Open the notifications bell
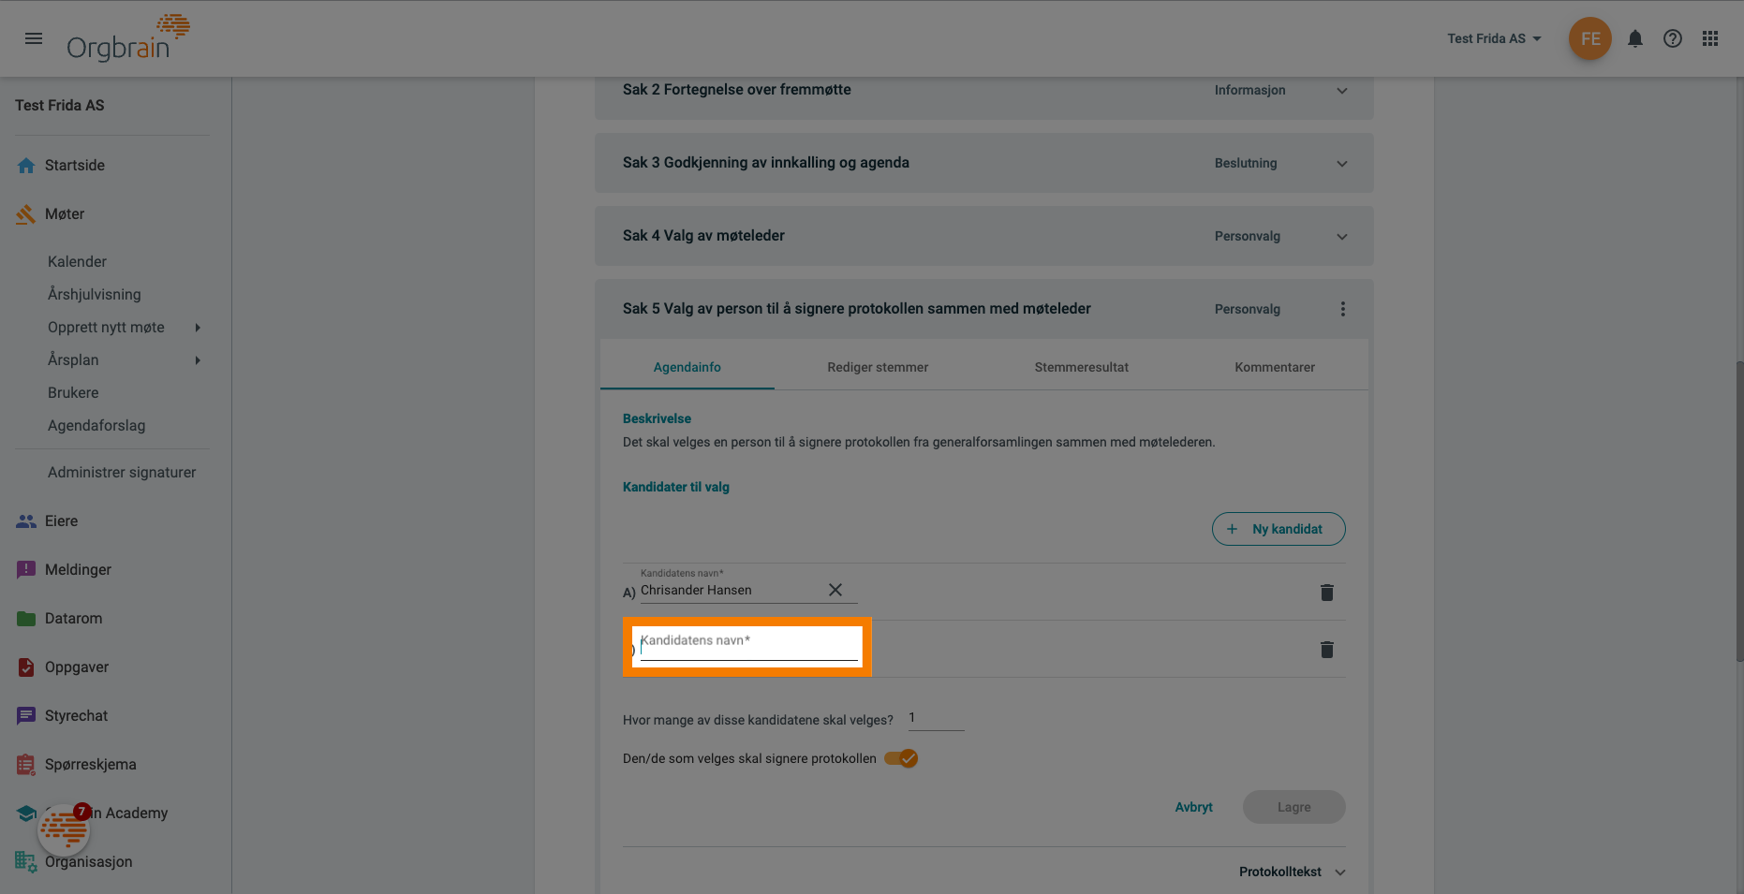Image resolution: width=1744 pixels, height=894 pixels. tap(1634, 38)
